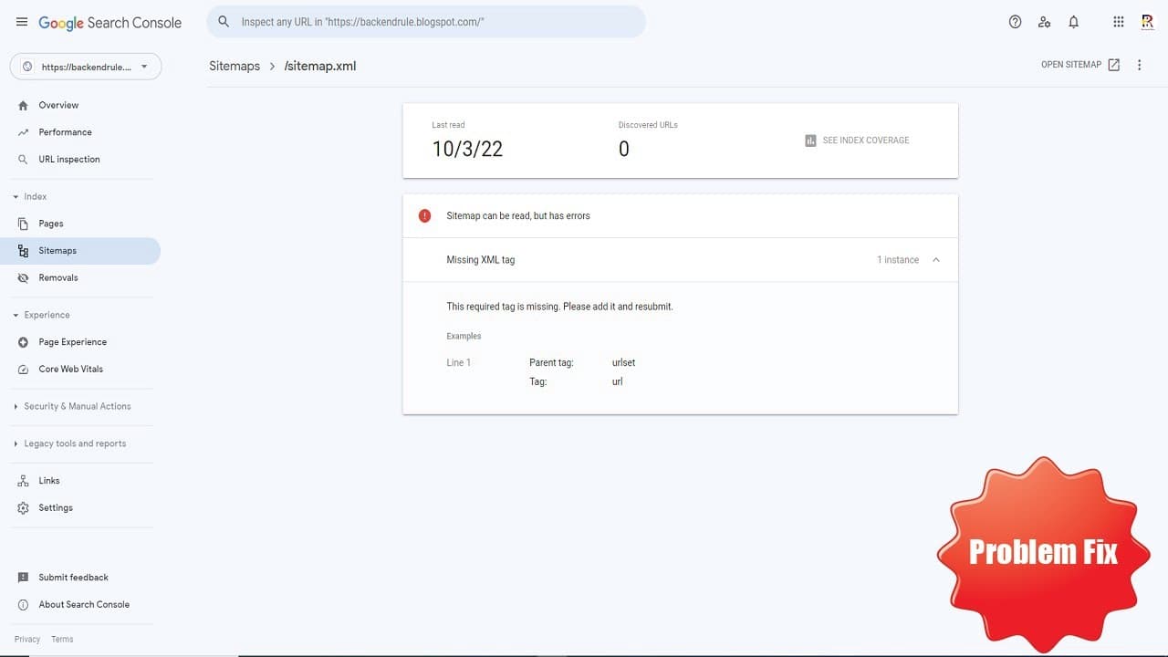Open the Privacy link
The image size is (1168, 657).
tap(27, 640)
